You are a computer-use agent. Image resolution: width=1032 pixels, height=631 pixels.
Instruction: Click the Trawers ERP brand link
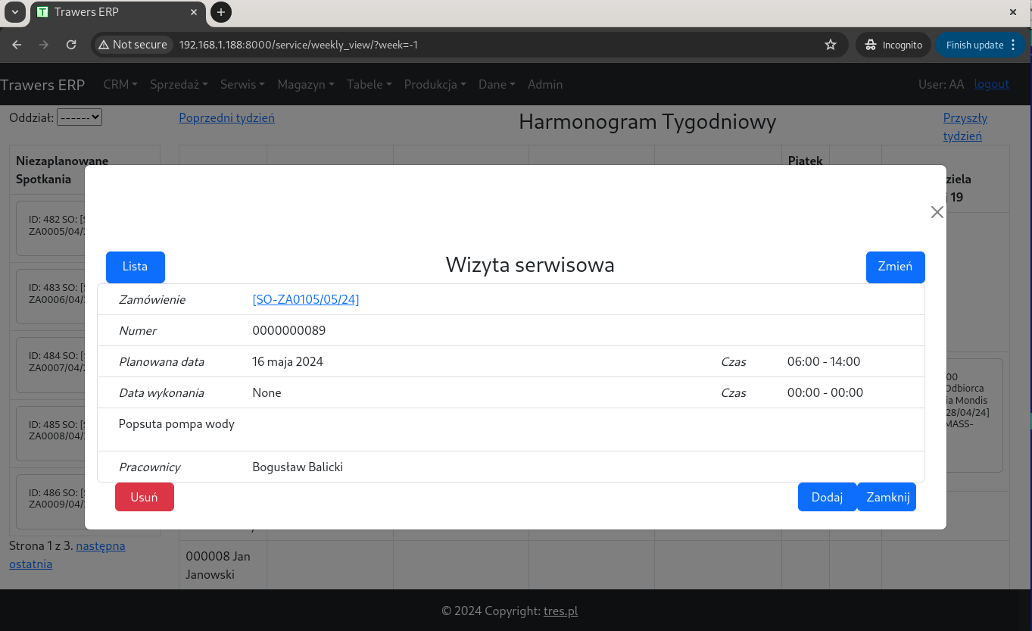pos(42,84)
